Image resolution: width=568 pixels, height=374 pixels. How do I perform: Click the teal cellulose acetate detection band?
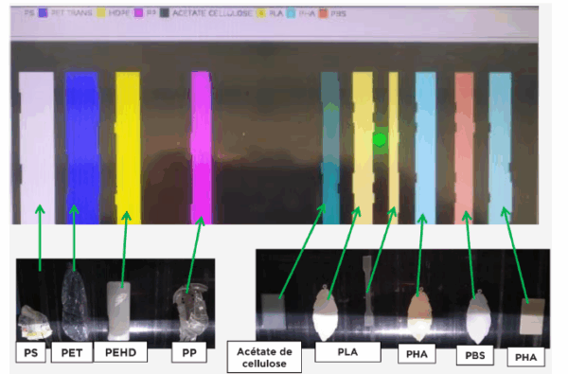[330, 148]
